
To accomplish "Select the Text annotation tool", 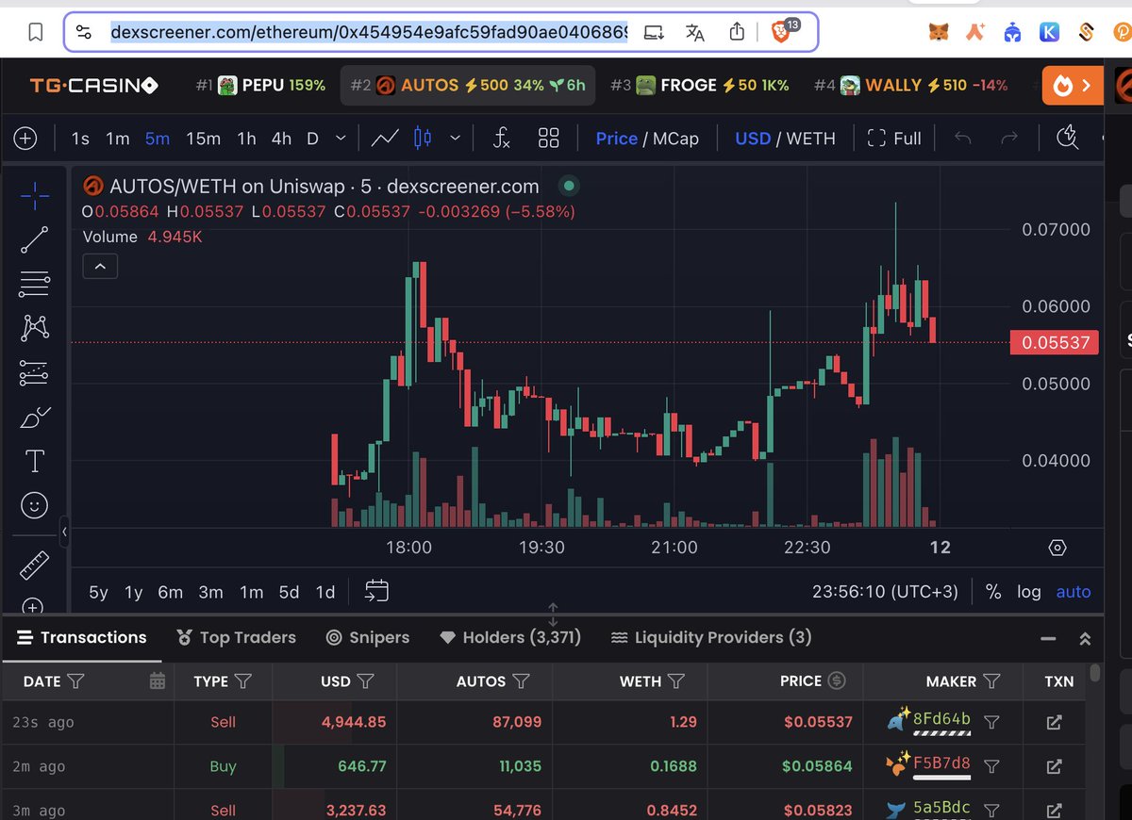I will 34,461.
